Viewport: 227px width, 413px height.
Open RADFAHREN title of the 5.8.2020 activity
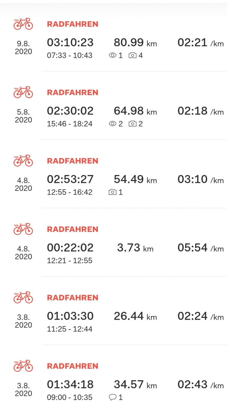click(73, 93)
